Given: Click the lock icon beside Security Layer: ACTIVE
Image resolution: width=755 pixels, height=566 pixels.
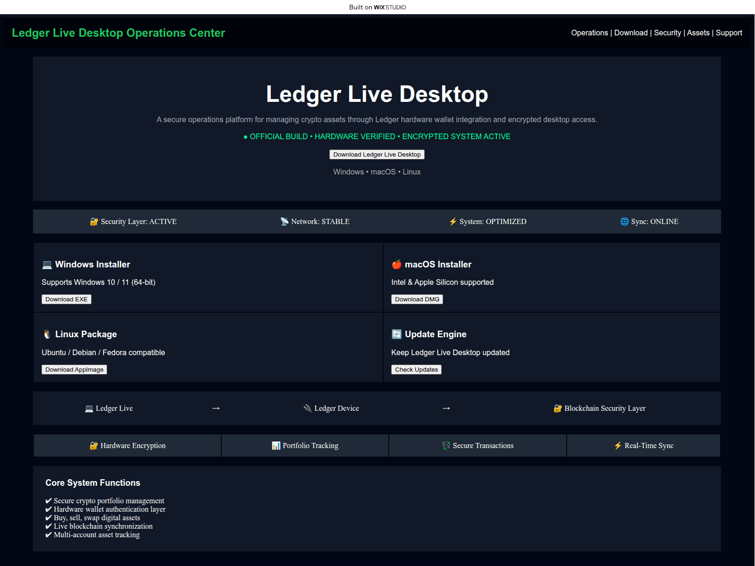Looking at the screenshot, I should [94, 222].
